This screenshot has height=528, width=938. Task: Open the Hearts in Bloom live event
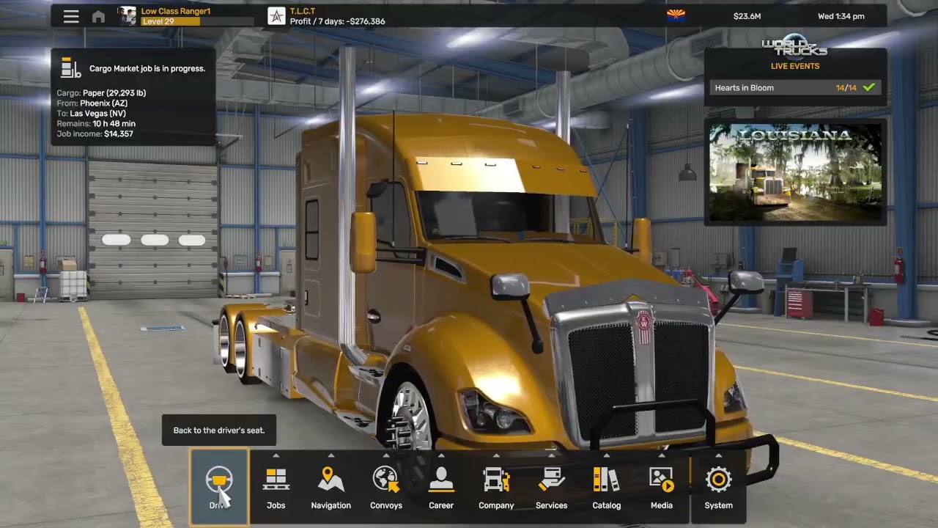tap(795, 87)
